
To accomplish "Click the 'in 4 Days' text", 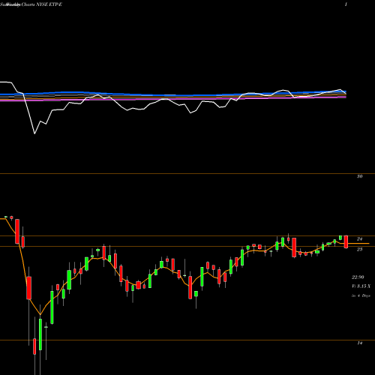I will point(361,295).
